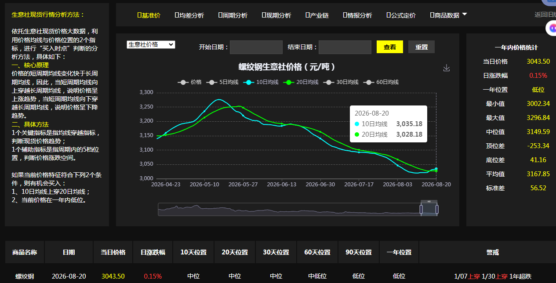Click the 60天位置 value 中低位
Screen dimensions: 556x283
point(317,276)
